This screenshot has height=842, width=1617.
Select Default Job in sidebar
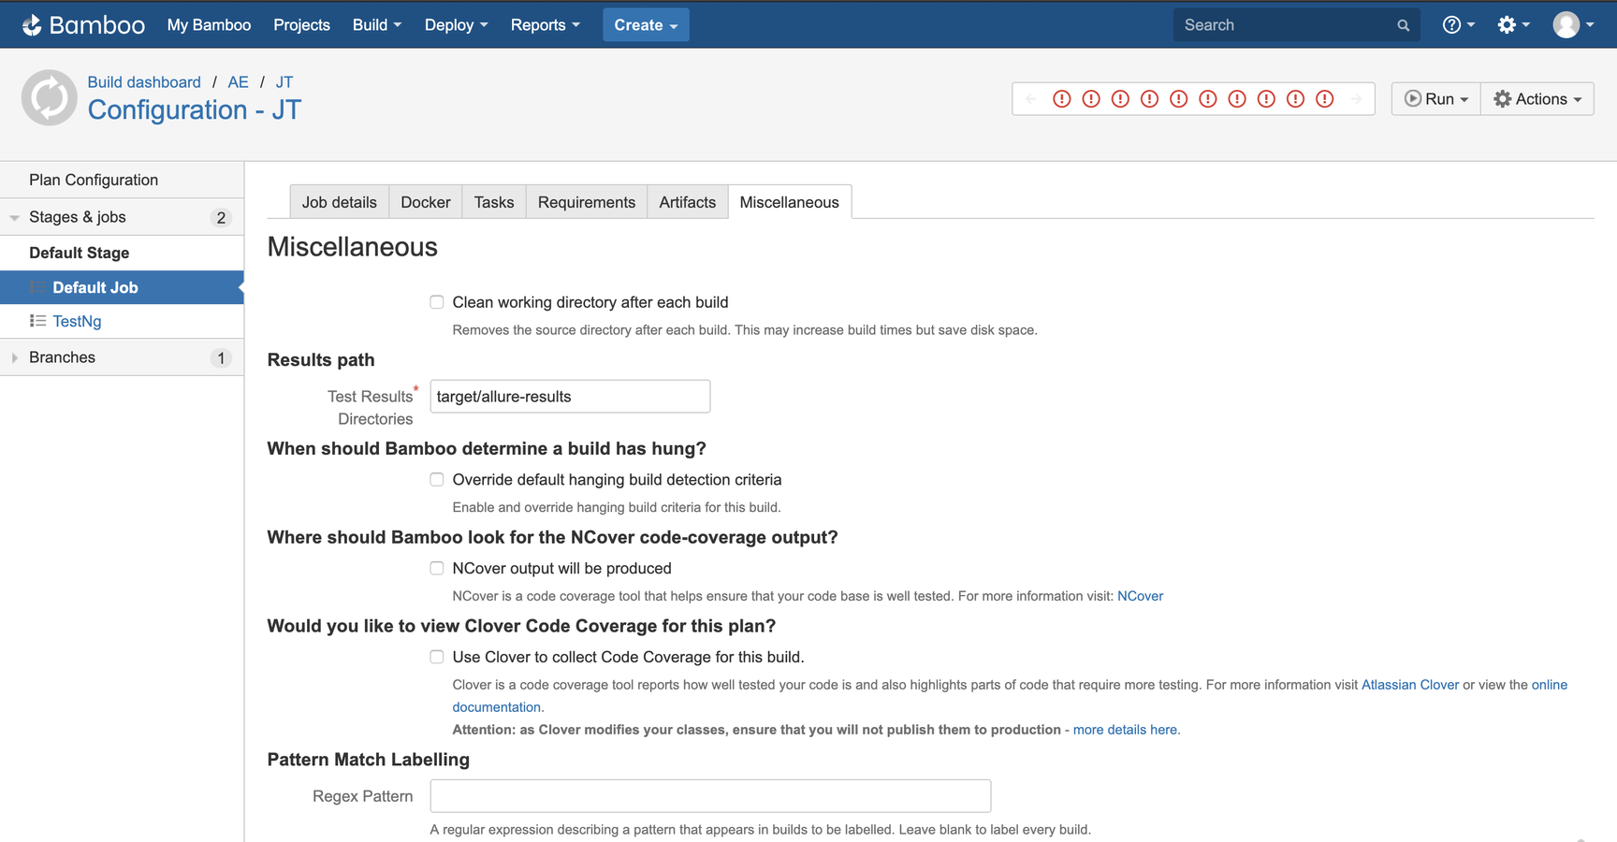pyautogui.click(x=122, y=287)
